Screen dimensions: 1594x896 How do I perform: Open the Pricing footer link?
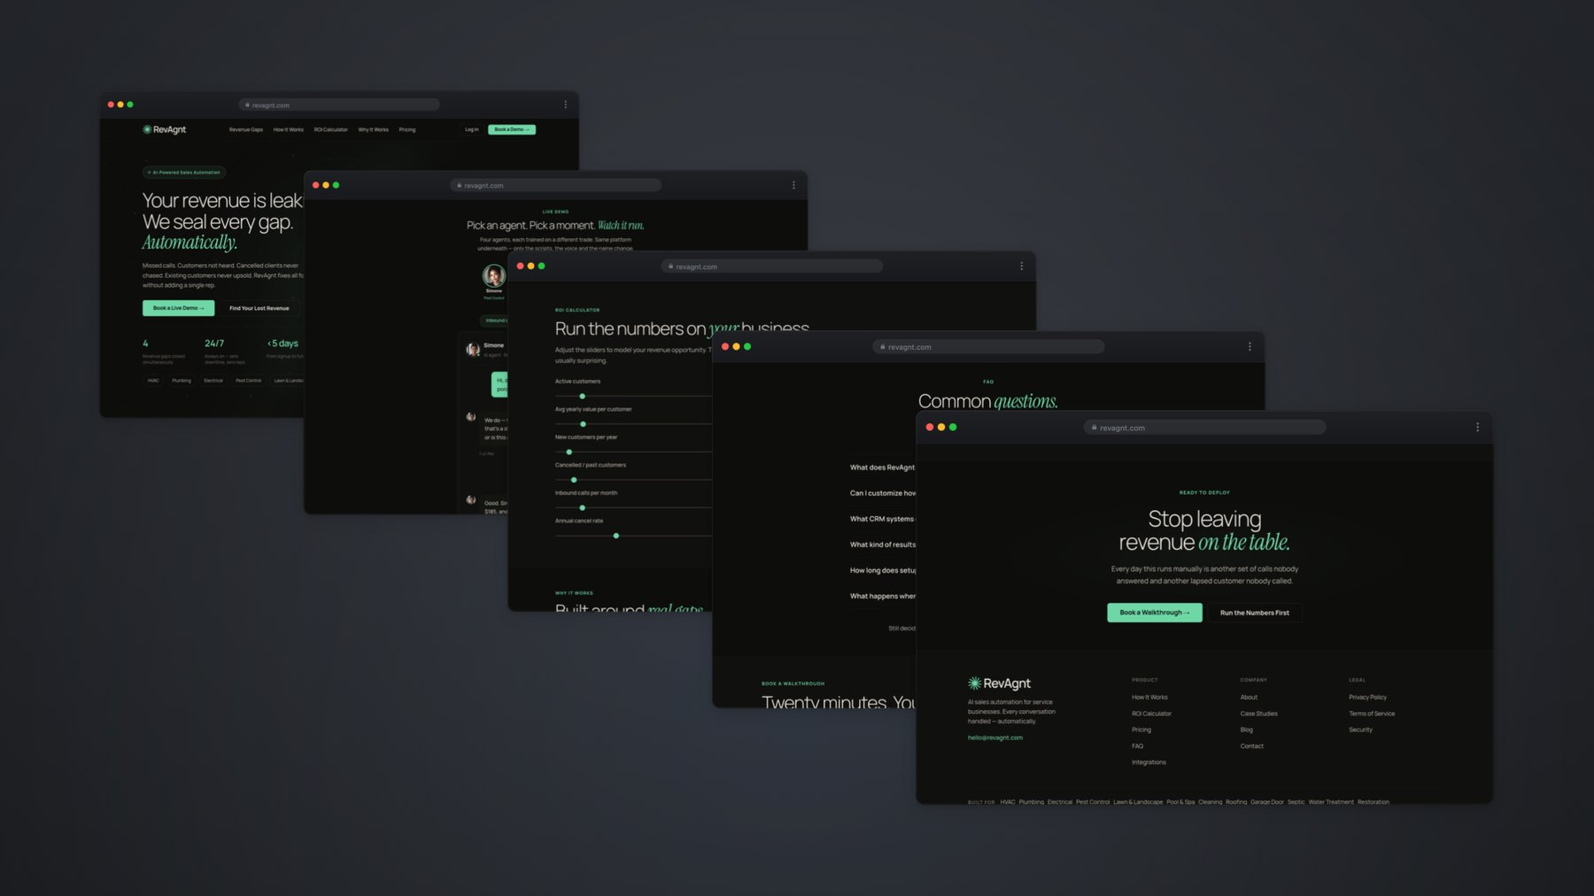pos(1141,730)
